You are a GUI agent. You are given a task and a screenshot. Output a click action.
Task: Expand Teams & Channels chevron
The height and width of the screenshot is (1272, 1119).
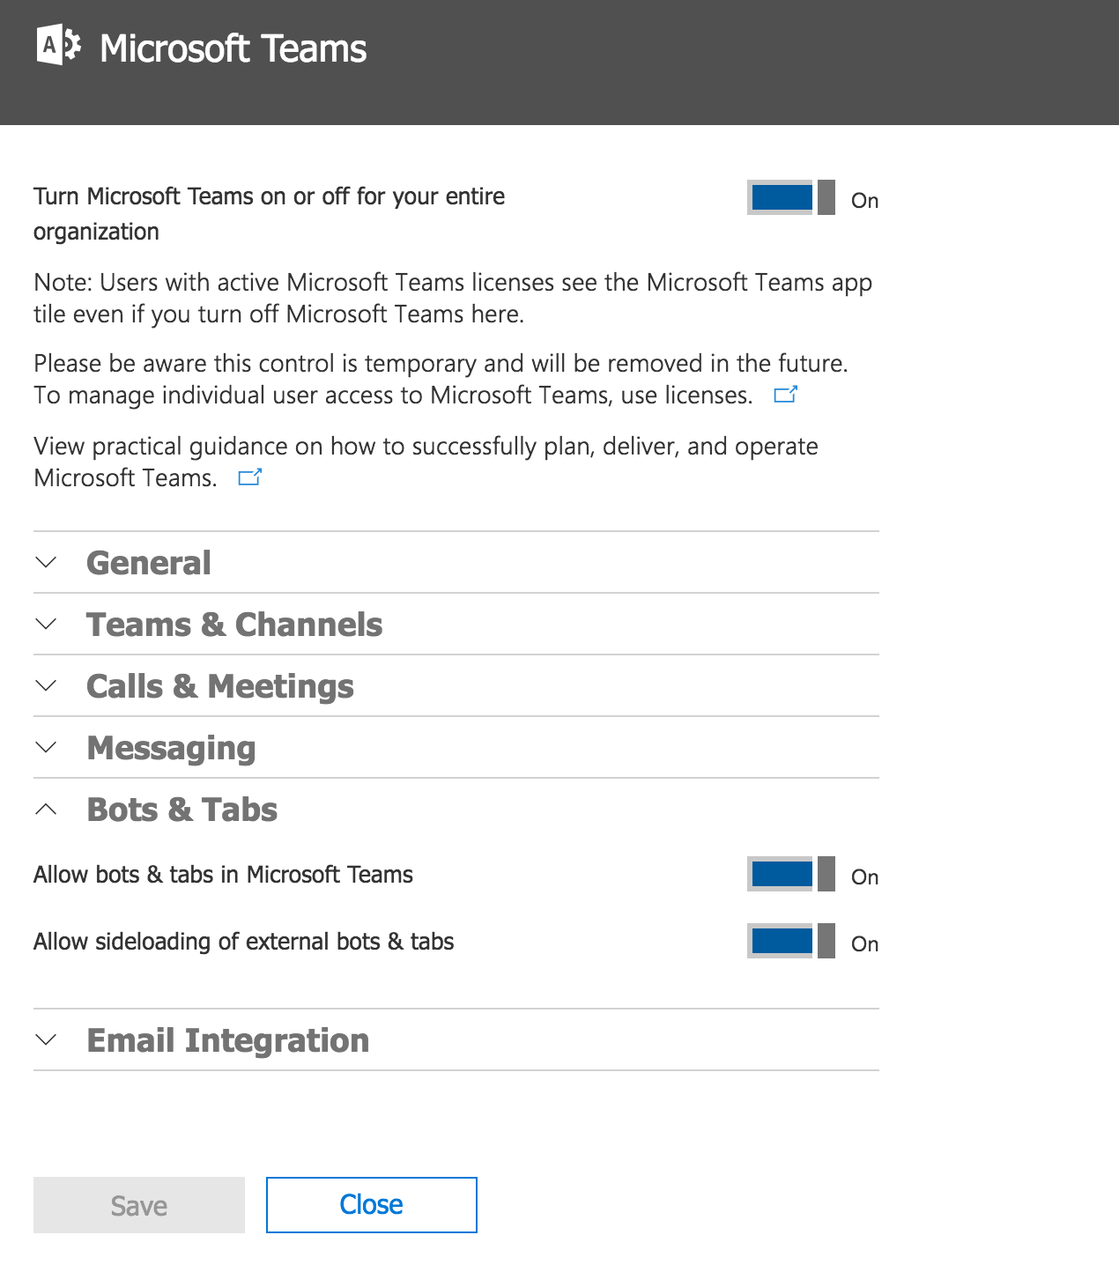click(x=47, y=624)
